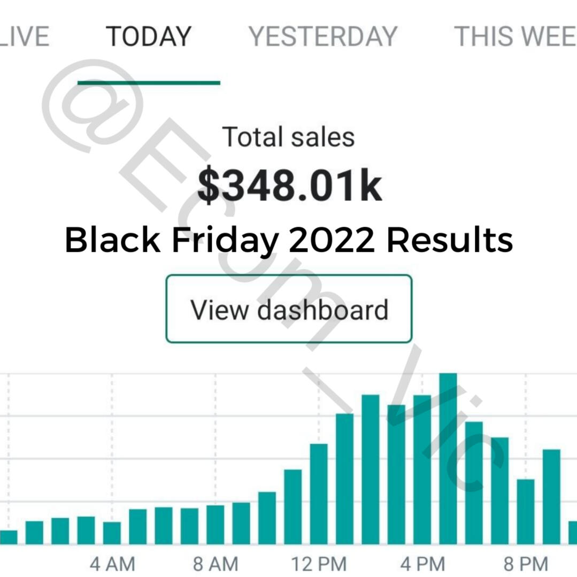Click the green underline beneath TODAY

149,83
